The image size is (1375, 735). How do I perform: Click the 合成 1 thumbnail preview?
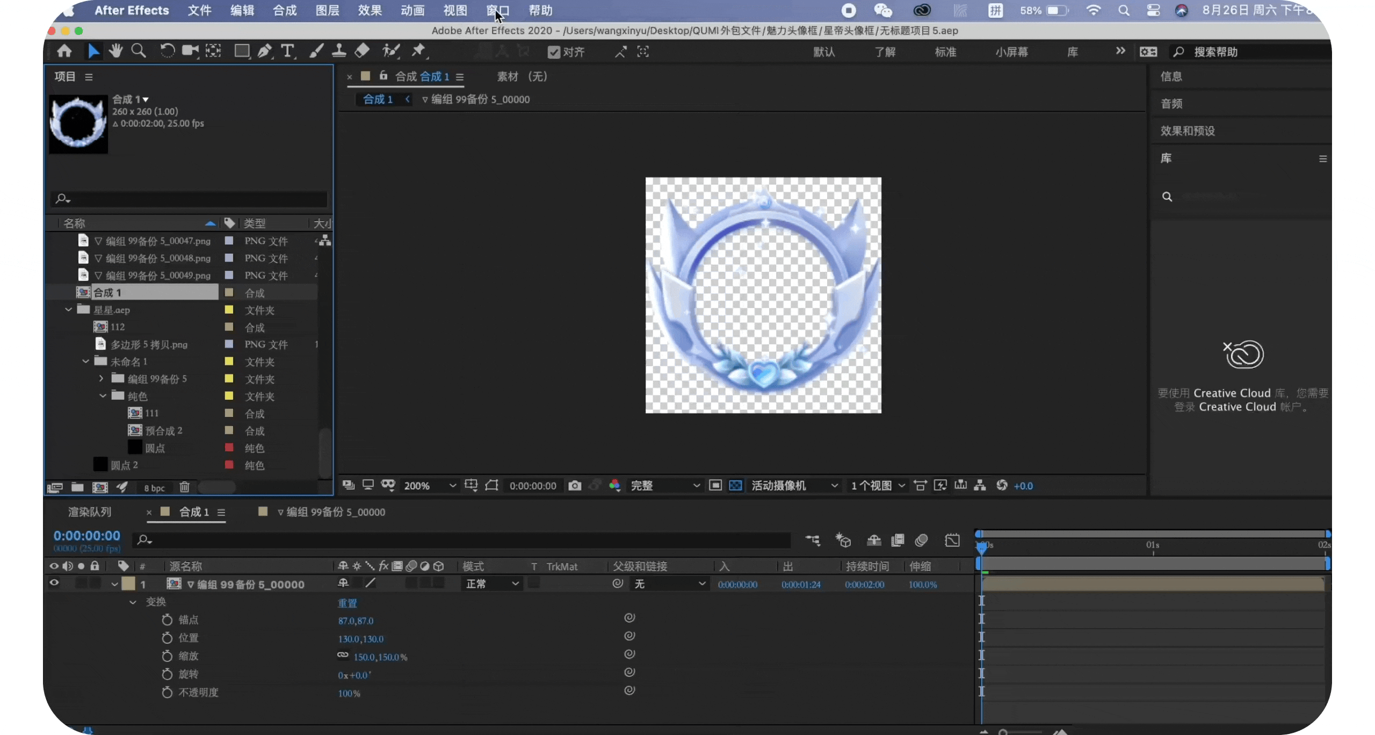pyautogui.click(x=78, y=124)
